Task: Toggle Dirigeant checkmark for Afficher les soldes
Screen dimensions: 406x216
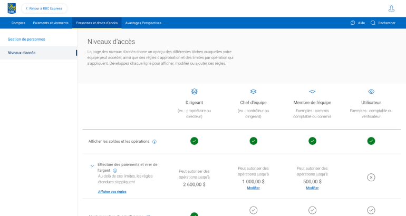Action: (194, 141)
